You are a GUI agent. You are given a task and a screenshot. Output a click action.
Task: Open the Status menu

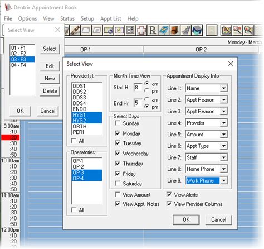point(67,18)
